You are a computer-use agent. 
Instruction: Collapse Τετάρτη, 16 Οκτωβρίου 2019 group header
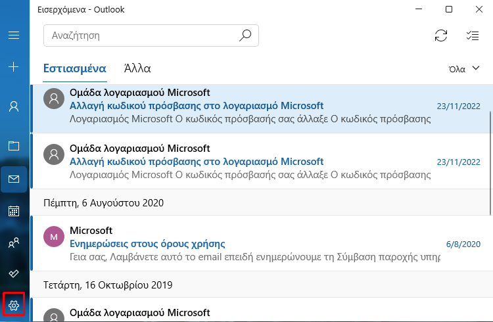pyautogui.click(x=262, y=285)
